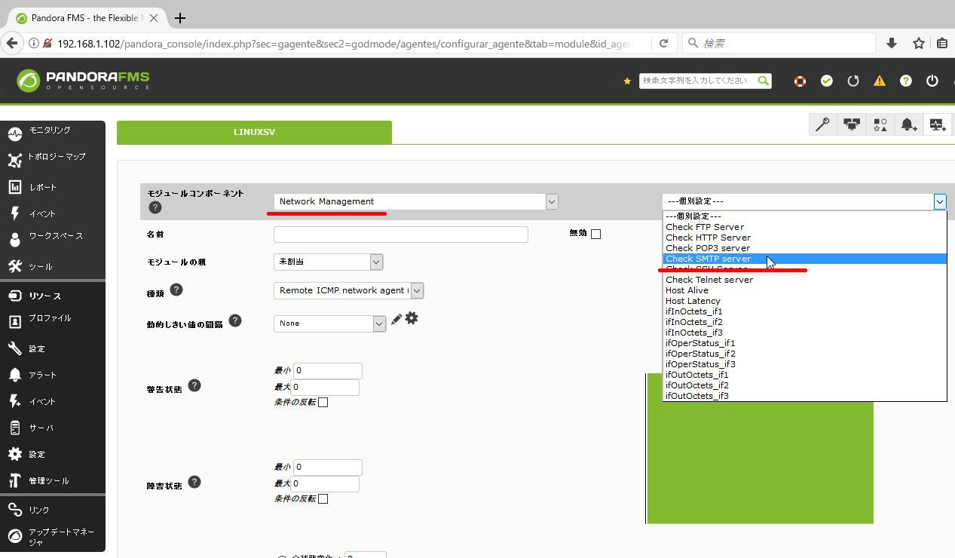
Task: Click the browser back button
Action: click(12, 43)
